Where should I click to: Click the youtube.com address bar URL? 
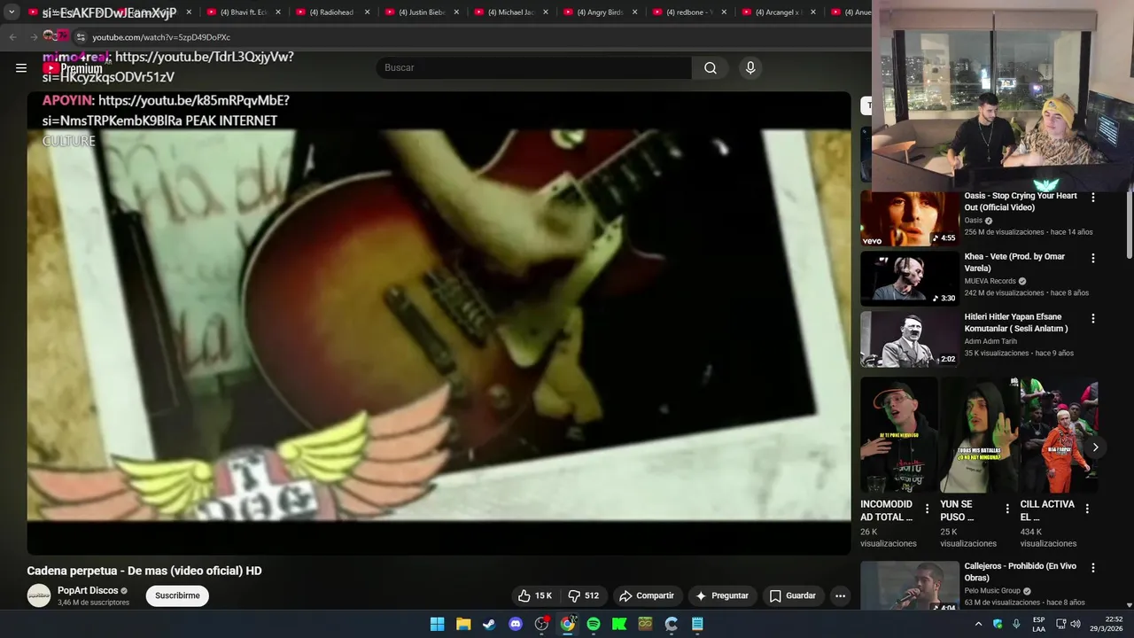(161, 37)
